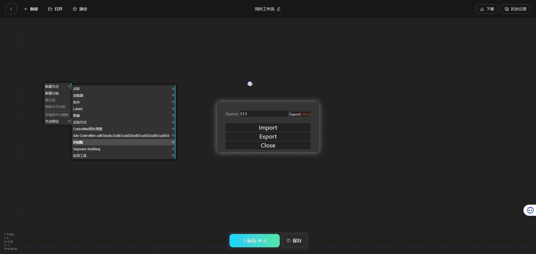Viewport: 536px width, 254px height.
Task: Click the Import button in the dialog
Action: [268, 127]
